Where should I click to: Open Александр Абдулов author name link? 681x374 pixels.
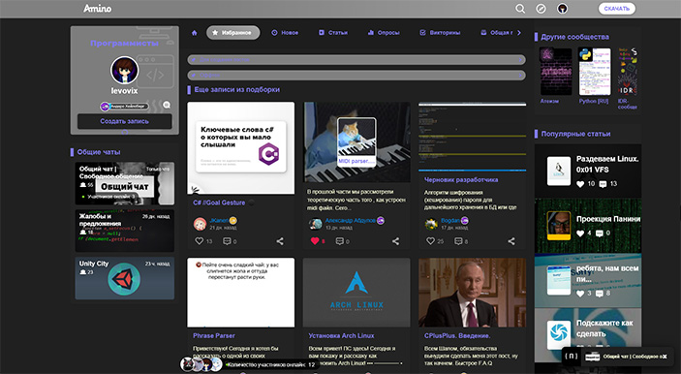click(351, 221)
